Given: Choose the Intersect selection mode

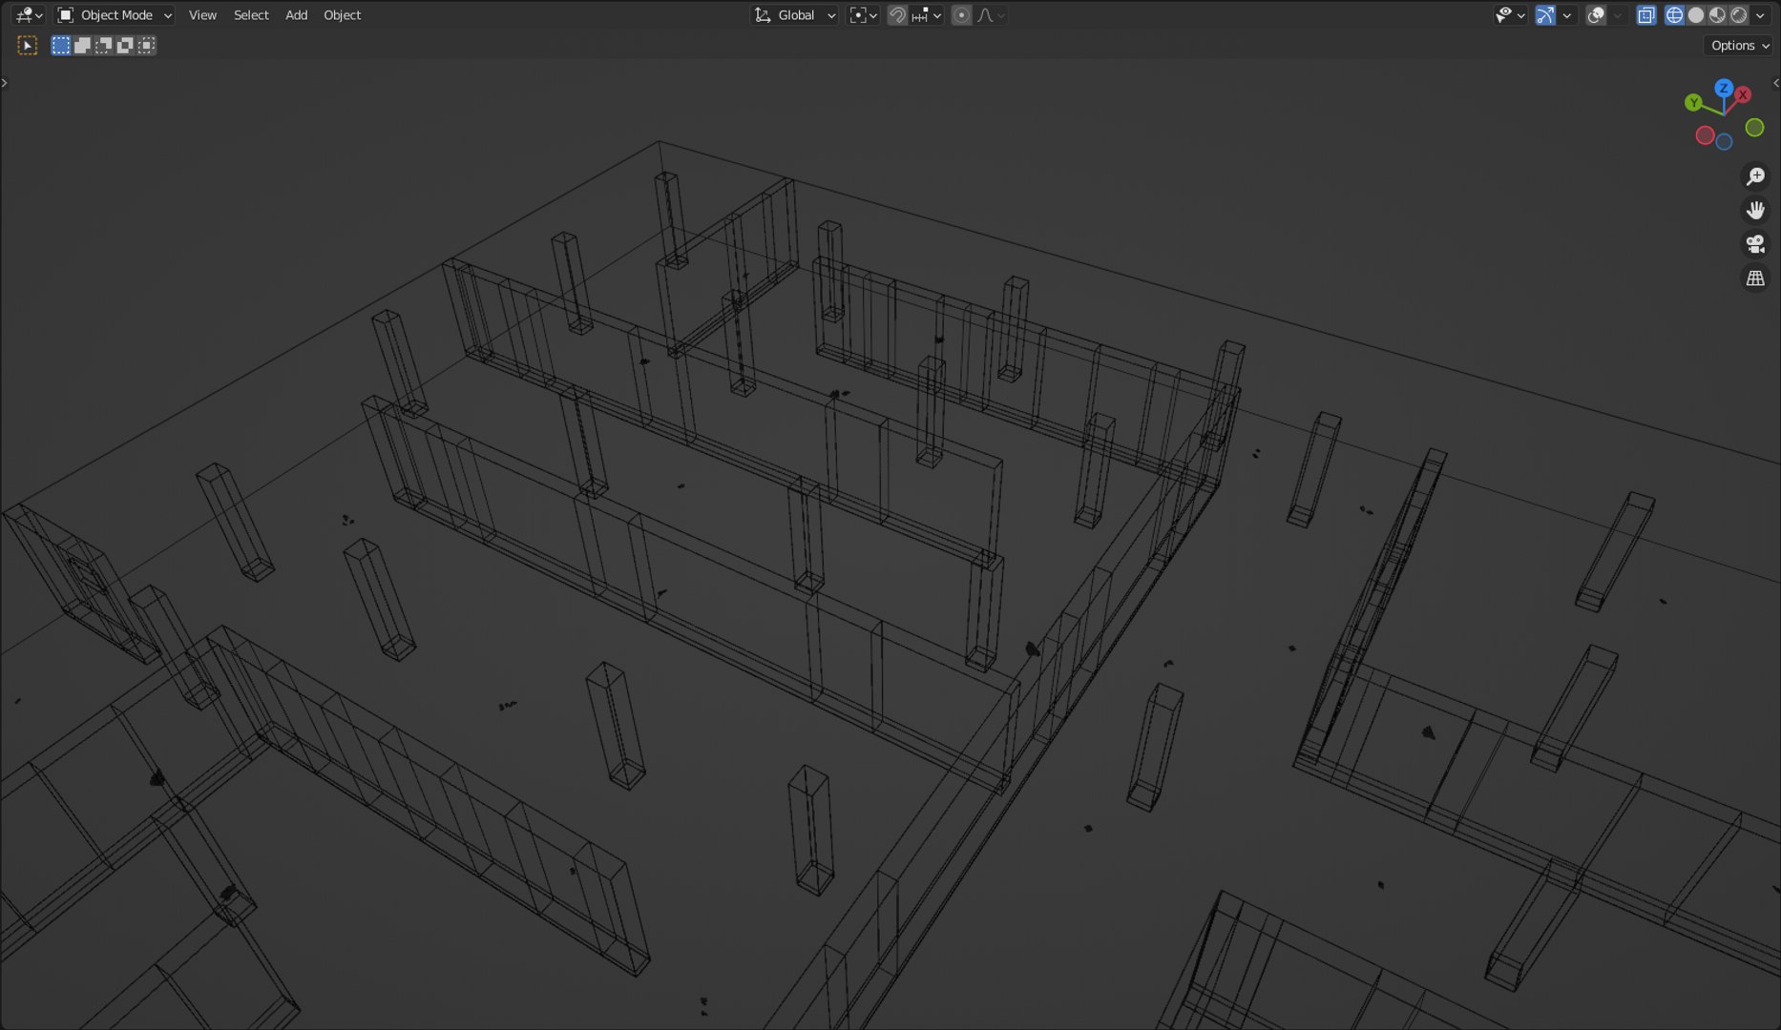Looking at the screenshot, I should click(146, 45).
